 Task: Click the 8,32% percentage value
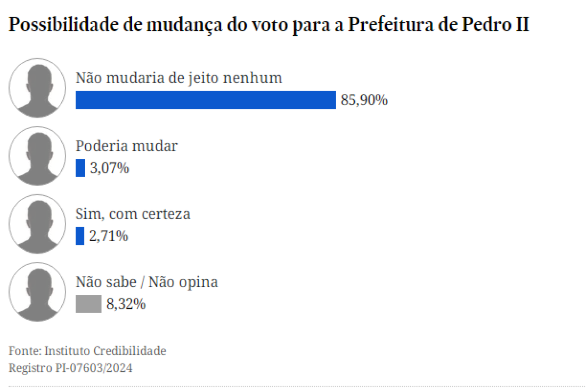coord(126,304)
